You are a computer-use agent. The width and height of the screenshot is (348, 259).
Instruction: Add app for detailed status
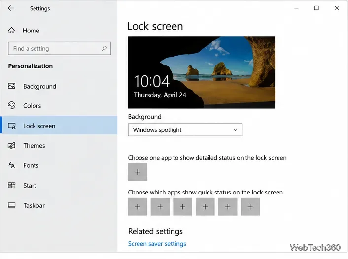click(138, 172)
